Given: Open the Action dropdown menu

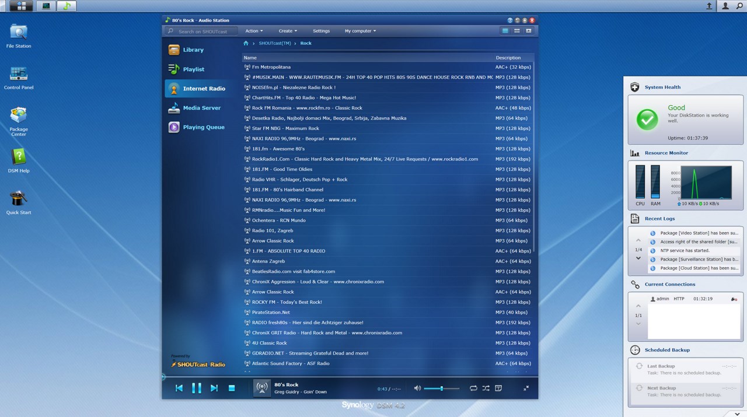Looking at the screenshot, I should pos(254,31).
